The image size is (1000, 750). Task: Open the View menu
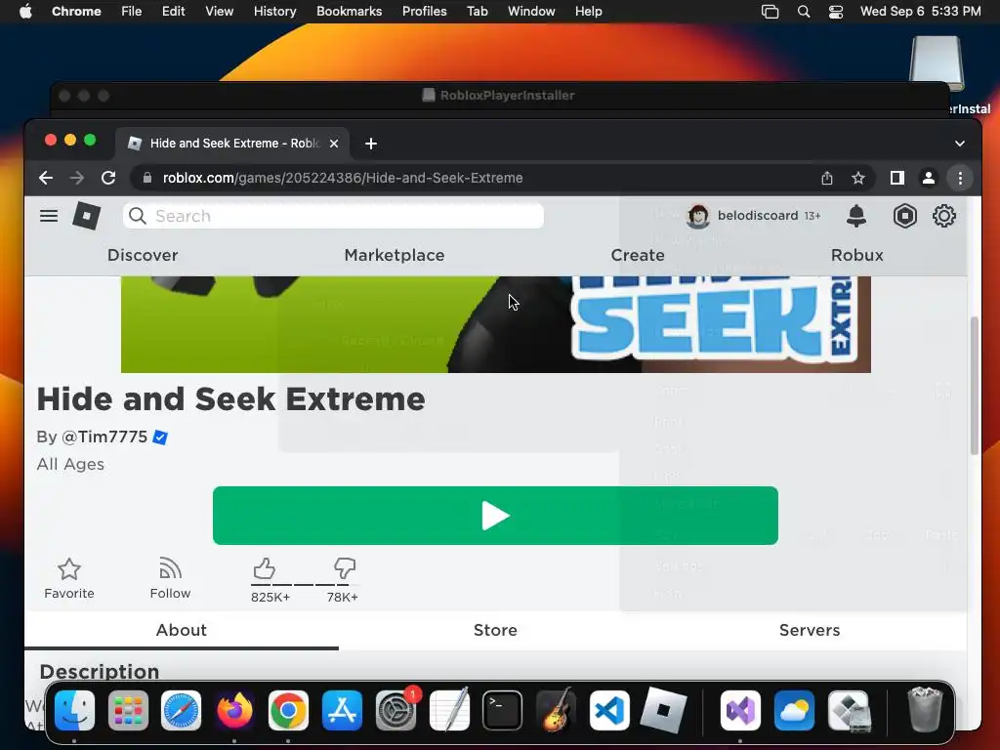coord(219,12)
